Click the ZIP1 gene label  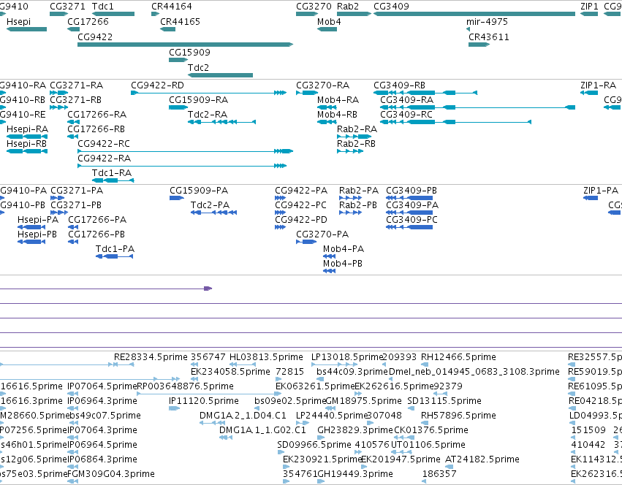point(589,7)
